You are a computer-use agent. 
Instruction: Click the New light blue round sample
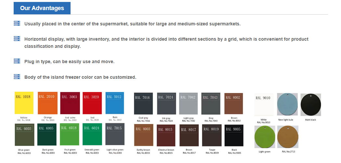(x=287, y=104)
